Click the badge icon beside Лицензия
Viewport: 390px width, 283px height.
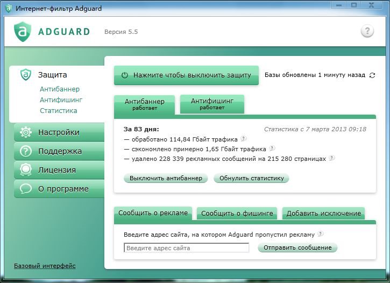click(x=25, y=170)
